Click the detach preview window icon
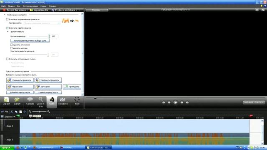Viewport: 267px width, 150px height. click(x=263, y=10)
